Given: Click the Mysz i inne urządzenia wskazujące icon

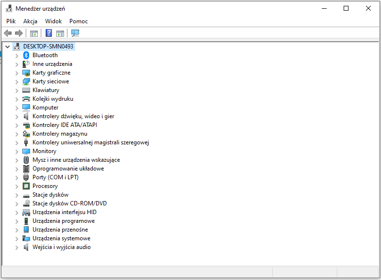Looking at the screenshot, I should (x=26, y=160).
